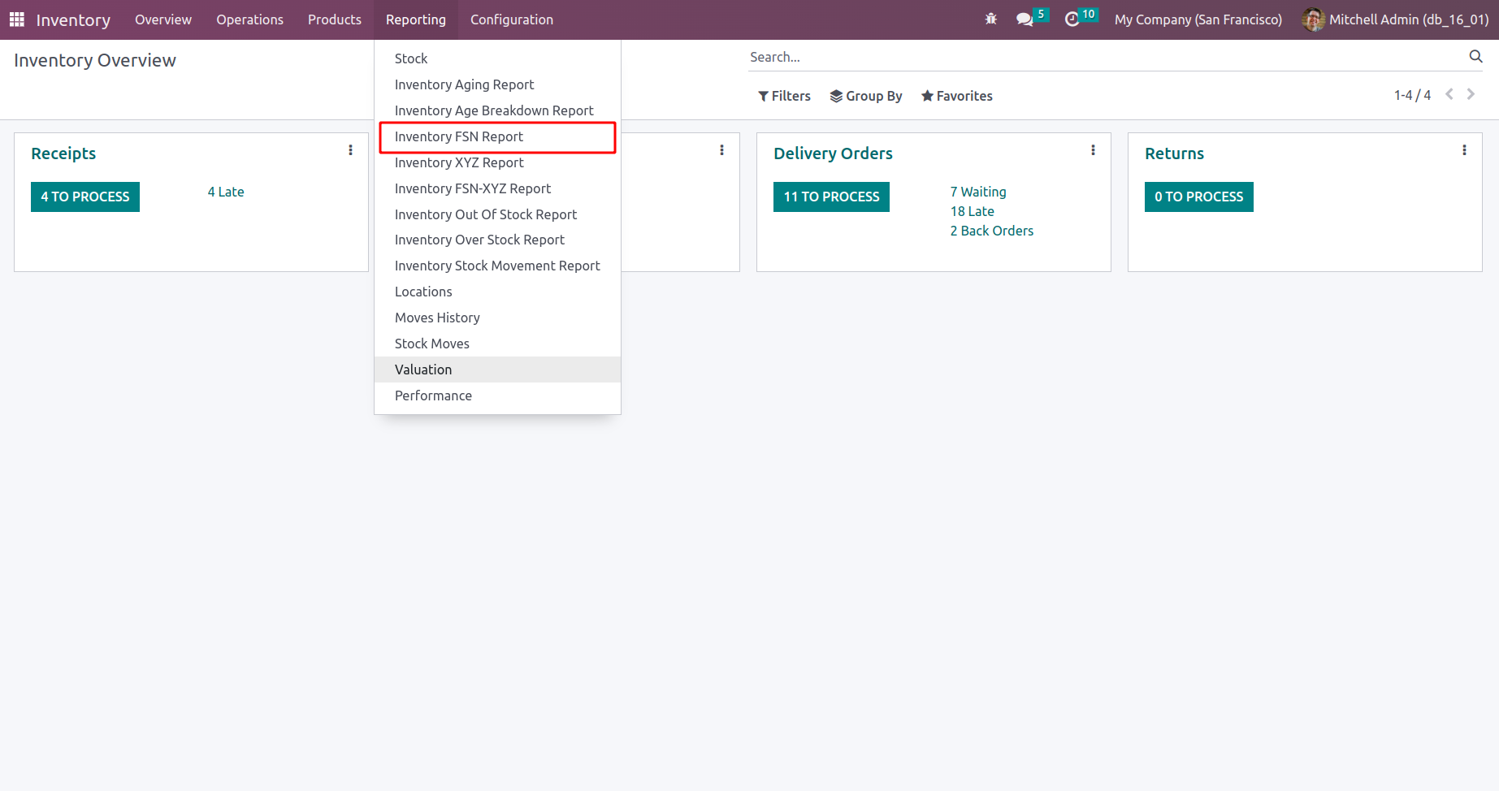Select Inventory FSN Report menu entry

(459, 136)
